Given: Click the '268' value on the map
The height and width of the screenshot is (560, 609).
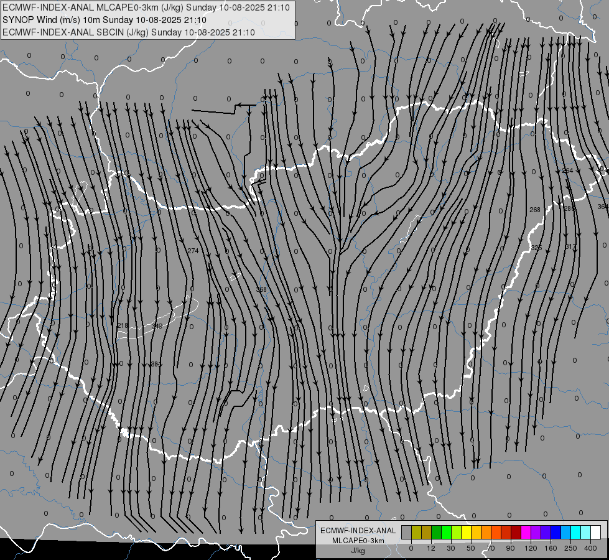Looking at the screenshot, I should (x=535, y=210).
